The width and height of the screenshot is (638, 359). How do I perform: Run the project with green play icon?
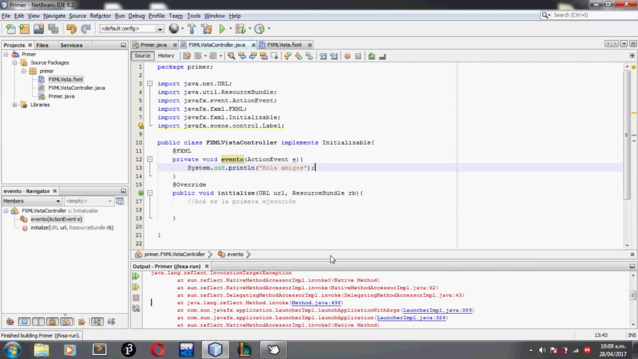click(x=222, y=29)
